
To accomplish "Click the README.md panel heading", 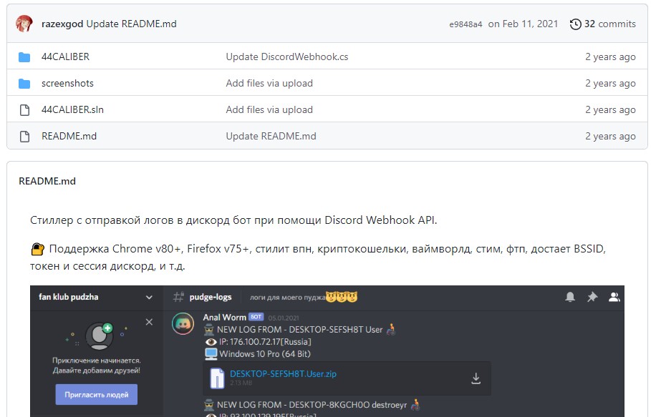I will pos(47,181).
